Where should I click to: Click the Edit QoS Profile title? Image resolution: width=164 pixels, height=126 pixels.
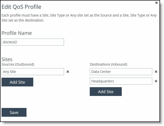click(x=21, y=7)
